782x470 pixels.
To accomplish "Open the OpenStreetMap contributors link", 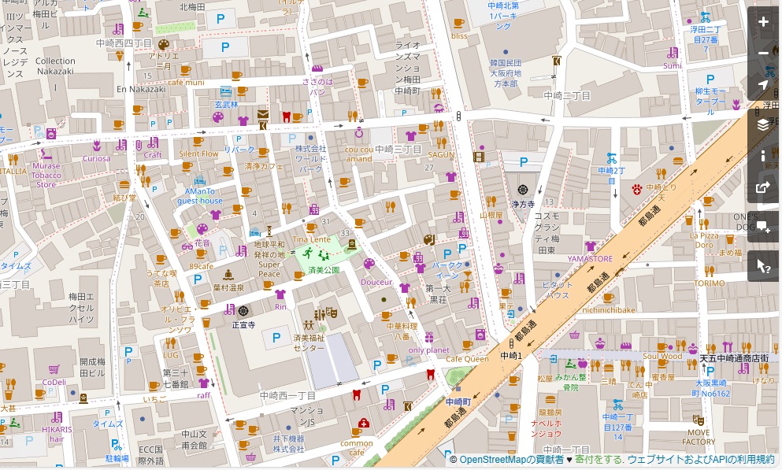I will (x=511, y=460).
